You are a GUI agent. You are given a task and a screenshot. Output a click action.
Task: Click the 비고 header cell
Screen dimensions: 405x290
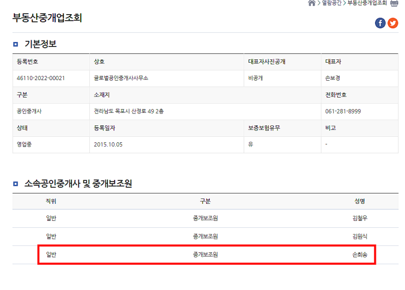tap(360, 128)
